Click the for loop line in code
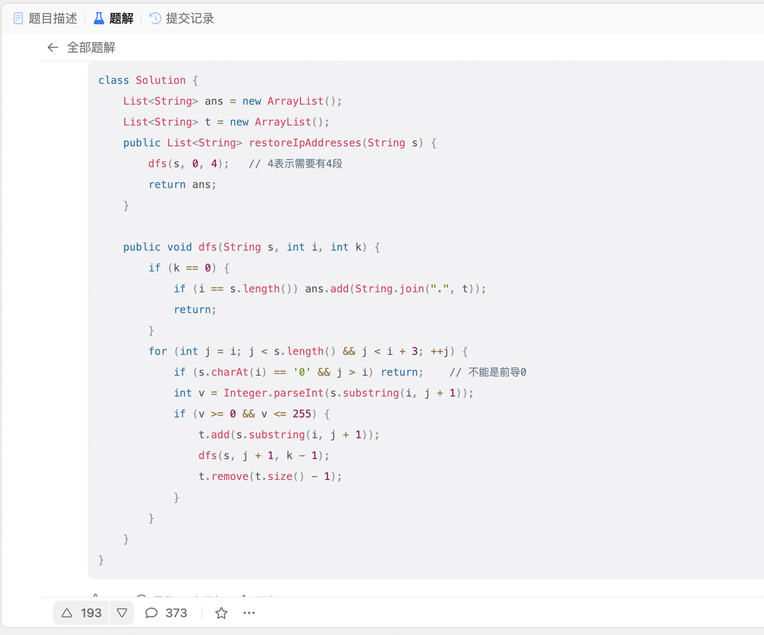 [x=308, y=351]
